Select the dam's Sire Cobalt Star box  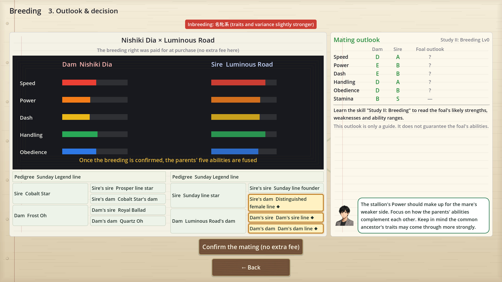tap(50, 193)
